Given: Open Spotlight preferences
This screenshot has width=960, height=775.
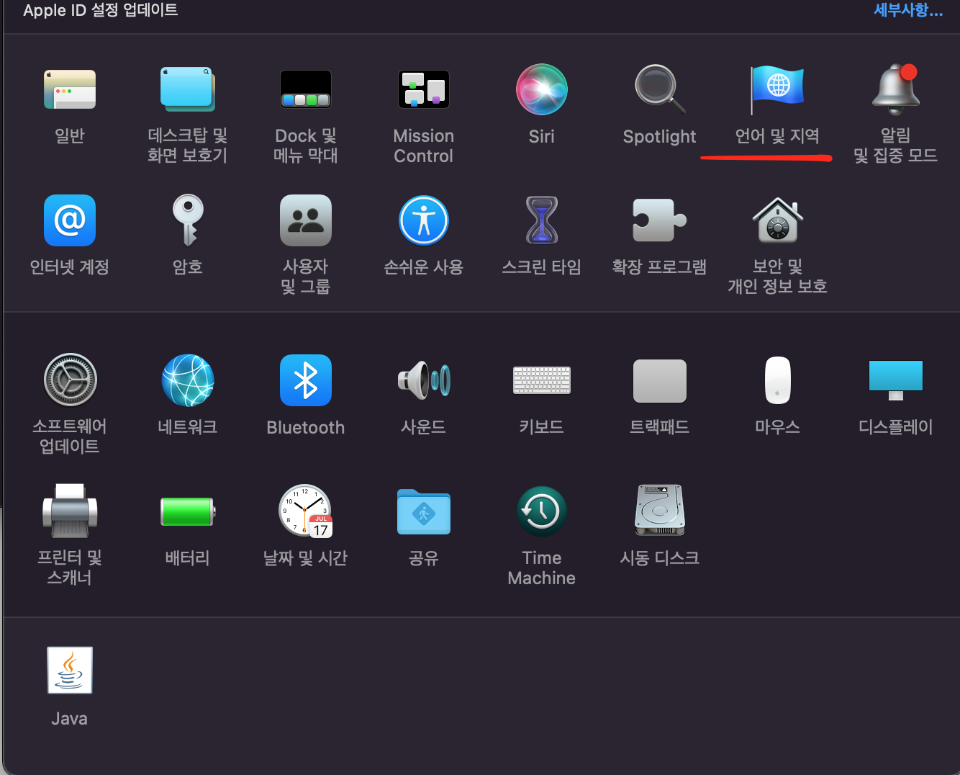Looking at the screenshot, I should click(660, 90).
